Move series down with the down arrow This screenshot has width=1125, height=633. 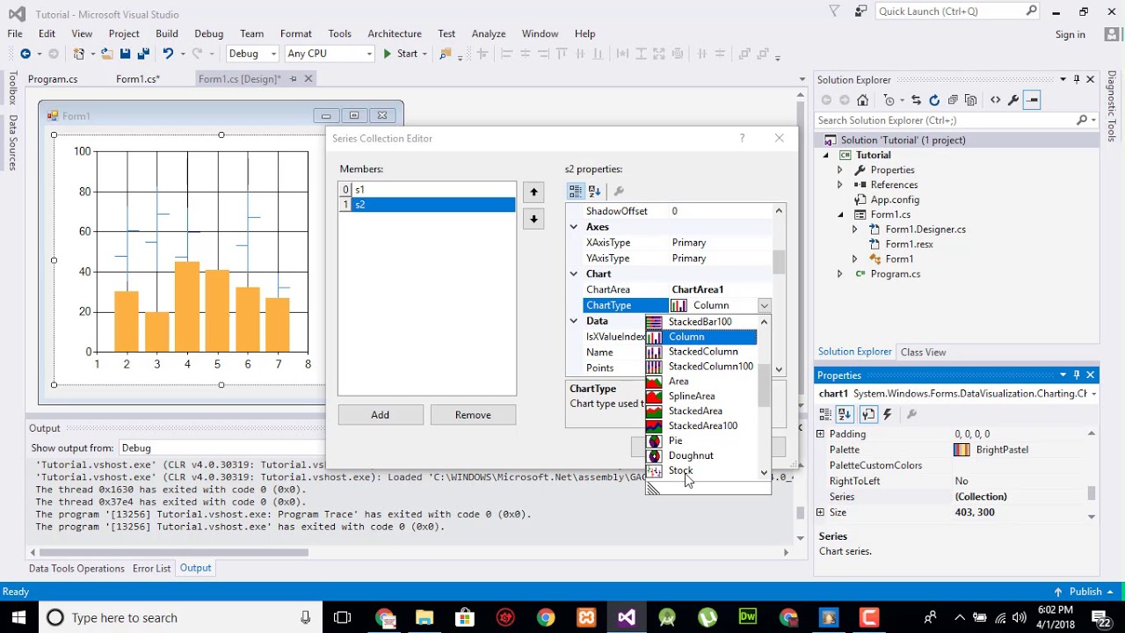tap(533, 219)
